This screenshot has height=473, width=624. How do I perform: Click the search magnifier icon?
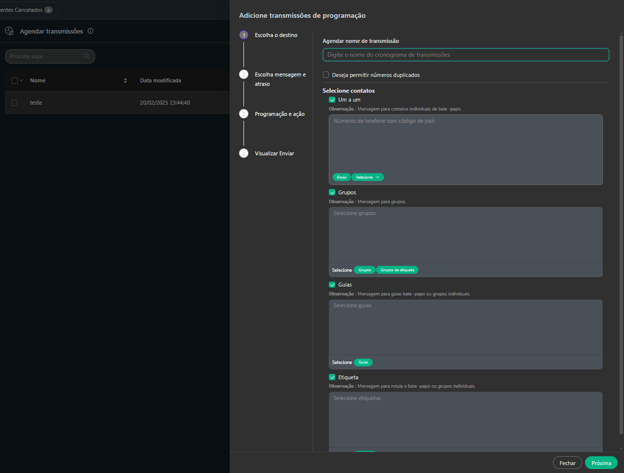(x=87, y=56)
